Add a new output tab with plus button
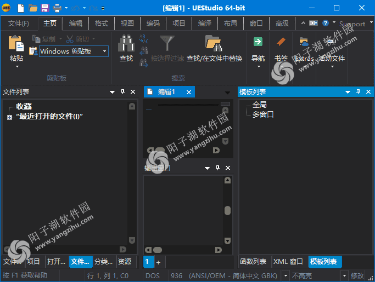Viewport: 375px width, 282px height. pos(159,262)
